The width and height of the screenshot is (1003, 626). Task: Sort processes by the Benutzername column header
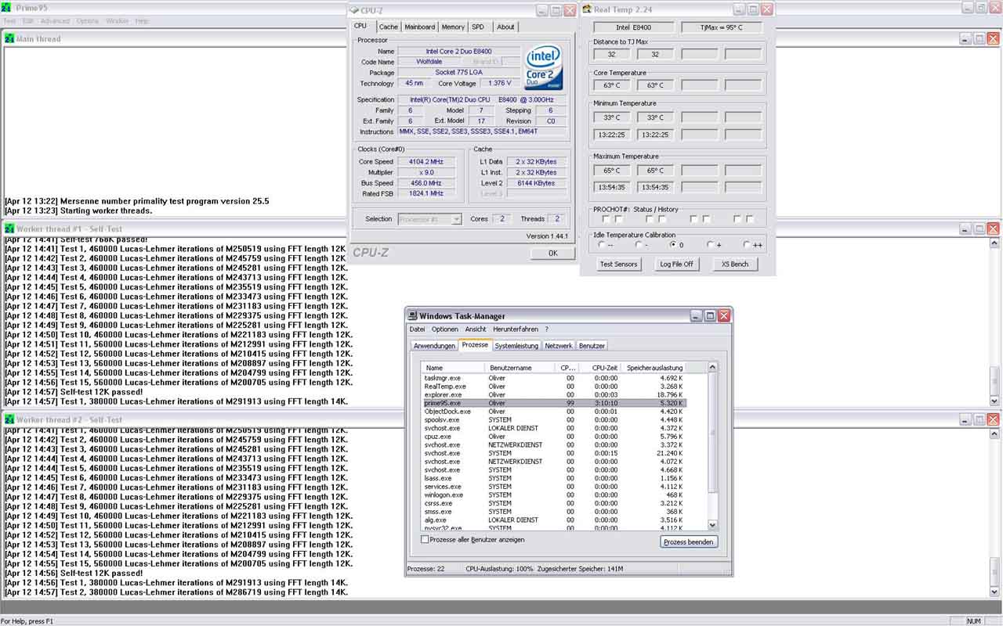click(520, 367)
